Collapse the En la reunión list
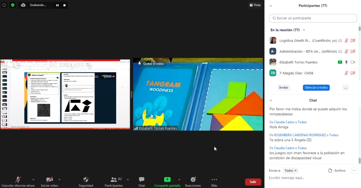361x188 pixels. point(304,30)
